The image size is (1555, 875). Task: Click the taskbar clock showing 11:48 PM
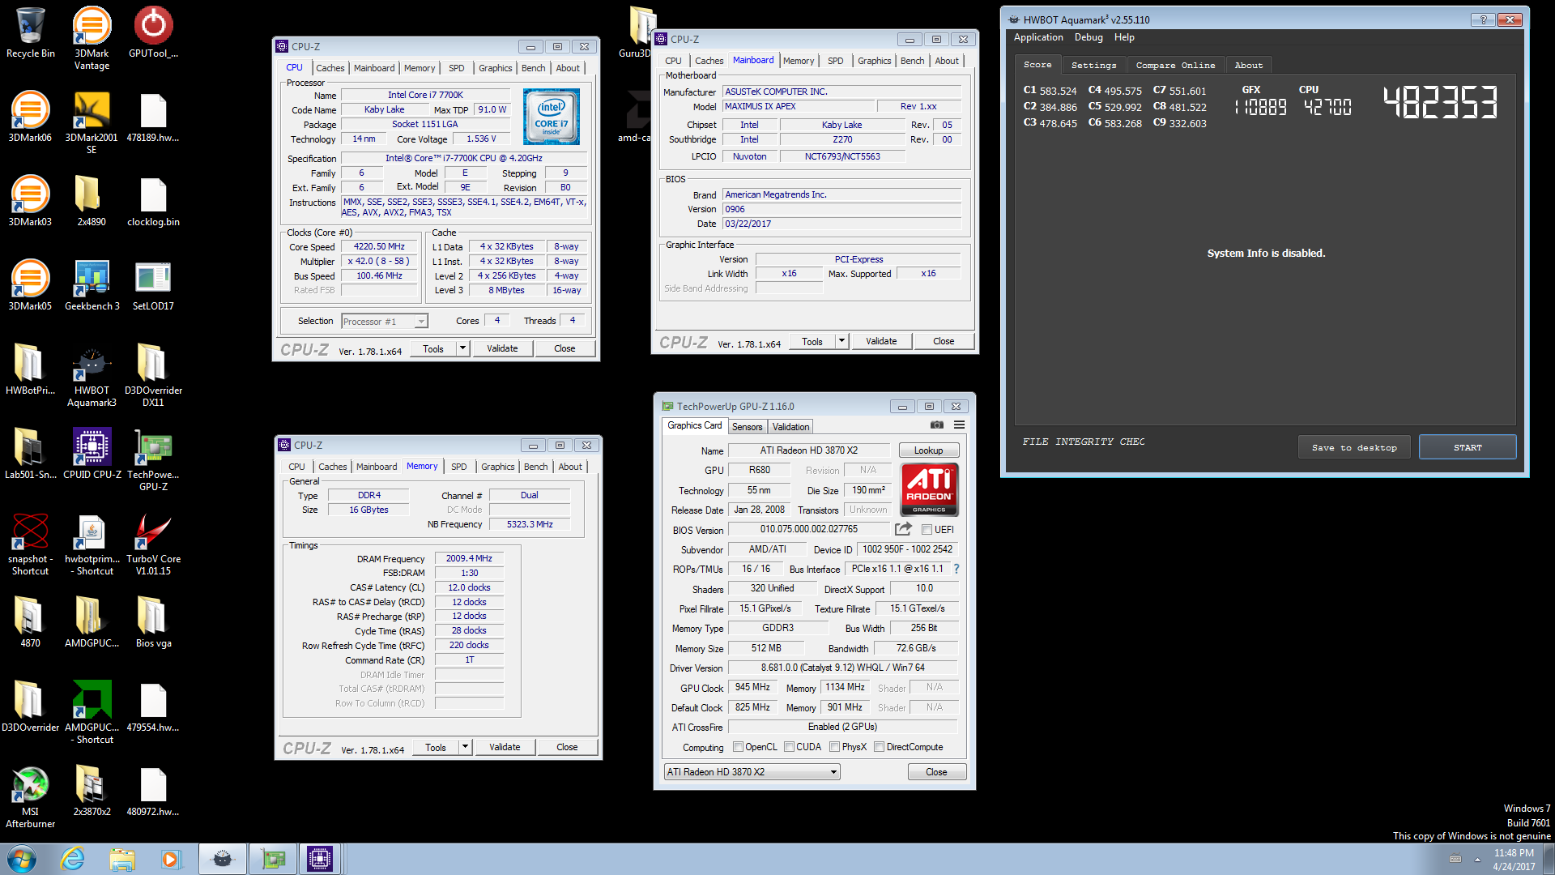point(1514,860)
